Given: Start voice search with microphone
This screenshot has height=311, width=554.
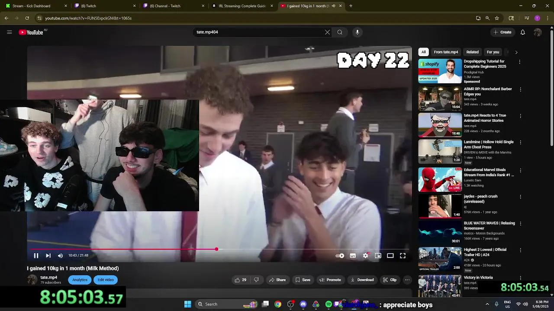Looking at the screenshot, I should (x=357, y=32).
